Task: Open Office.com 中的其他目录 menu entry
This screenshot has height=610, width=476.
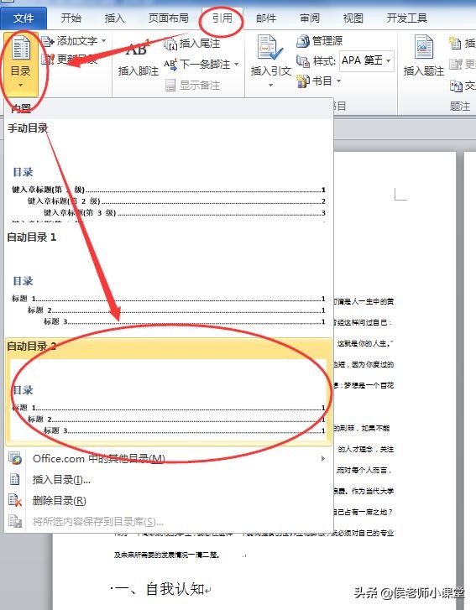Action: [168, 459]
